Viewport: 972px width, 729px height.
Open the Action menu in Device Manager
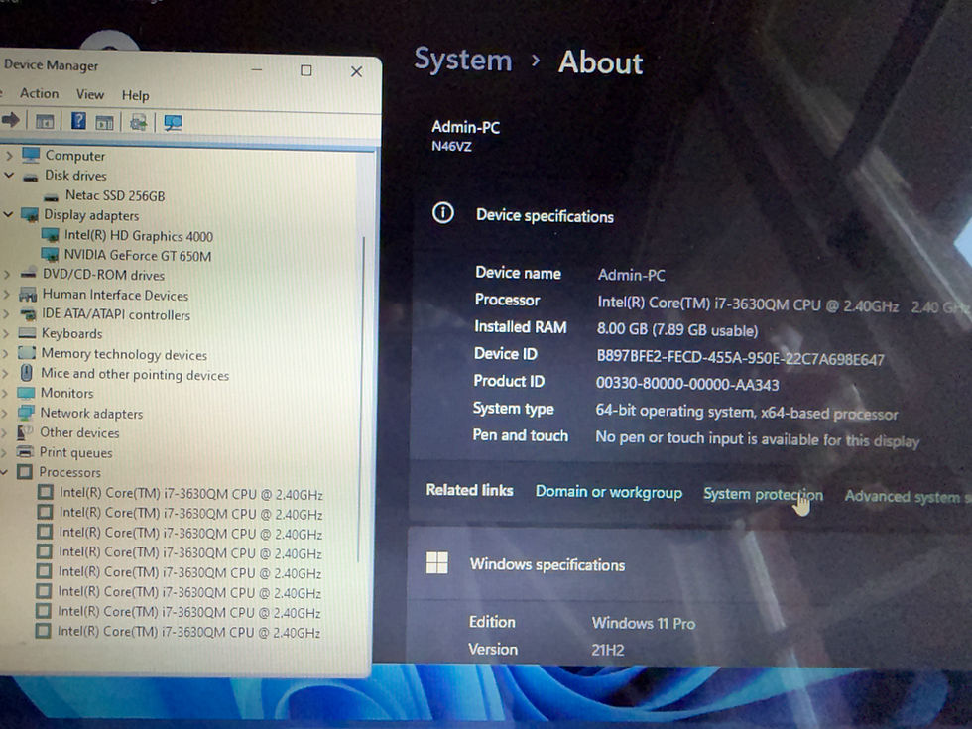tap(39, 93)
